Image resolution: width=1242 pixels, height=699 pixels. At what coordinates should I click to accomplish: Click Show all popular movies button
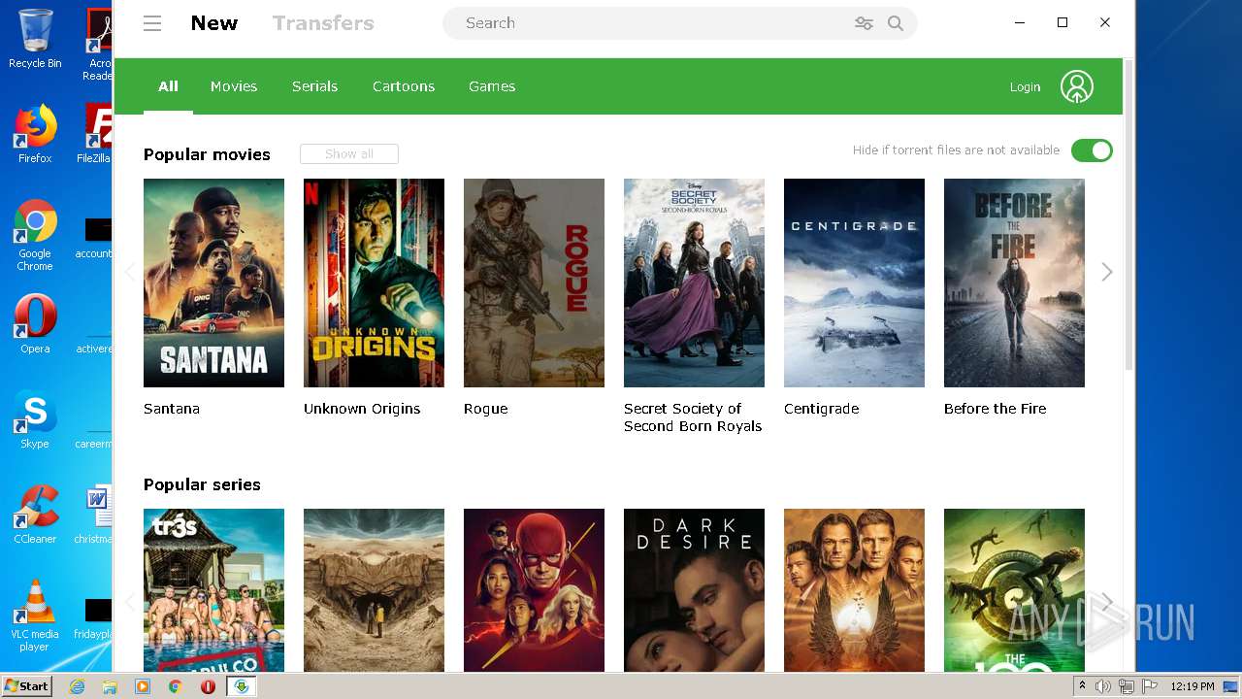point(349,153)
